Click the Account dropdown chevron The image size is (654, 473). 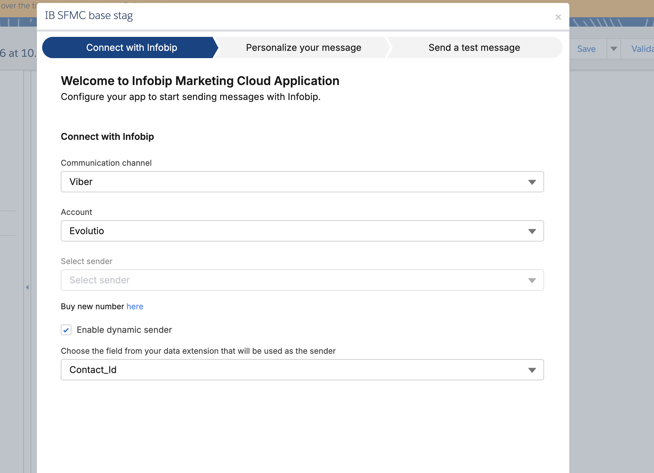532,231
